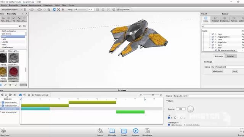
Task: Click second folder icon beside library search
Action: pyautogui.click(x=24, y=26)
